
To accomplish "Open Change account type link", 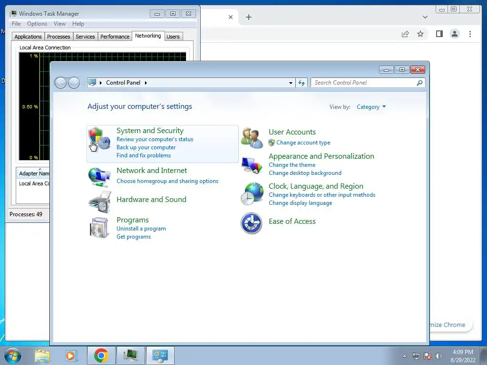I will pos(303,143).
